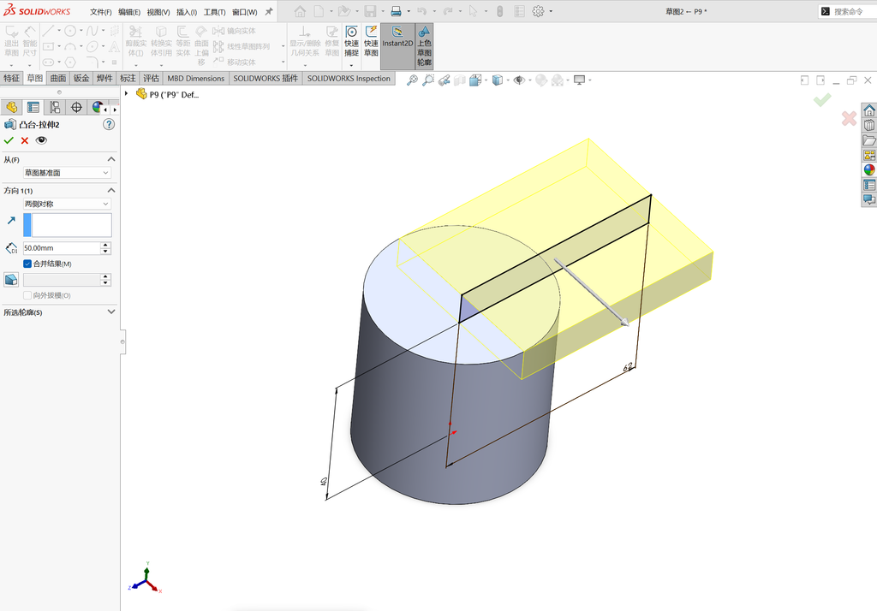The height and width of the screenshot is (611, 877).
Task: Switch to the 曲面 ribbon tab
Action: point(57,78)
